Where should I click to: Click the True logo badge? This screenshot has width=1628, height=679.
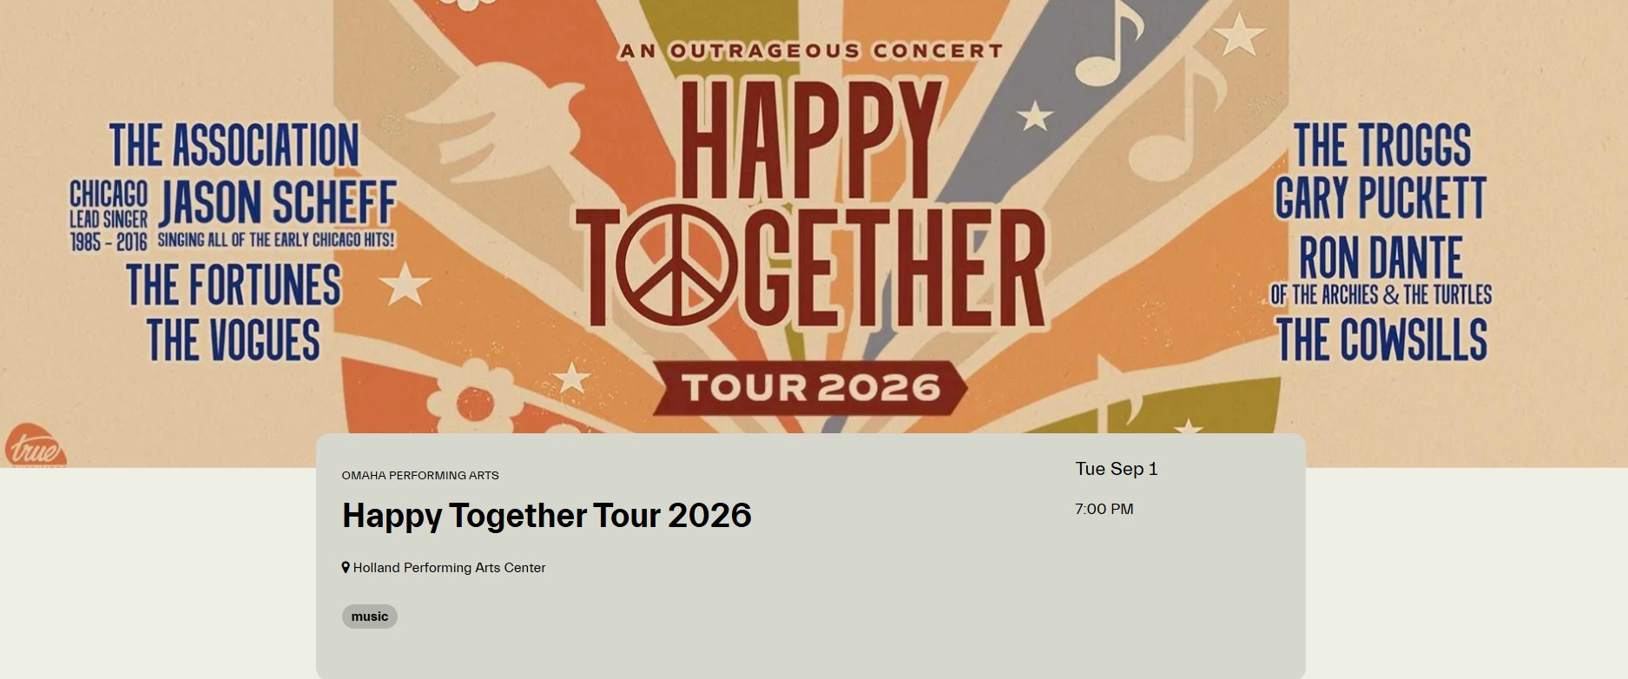(36, 446)
